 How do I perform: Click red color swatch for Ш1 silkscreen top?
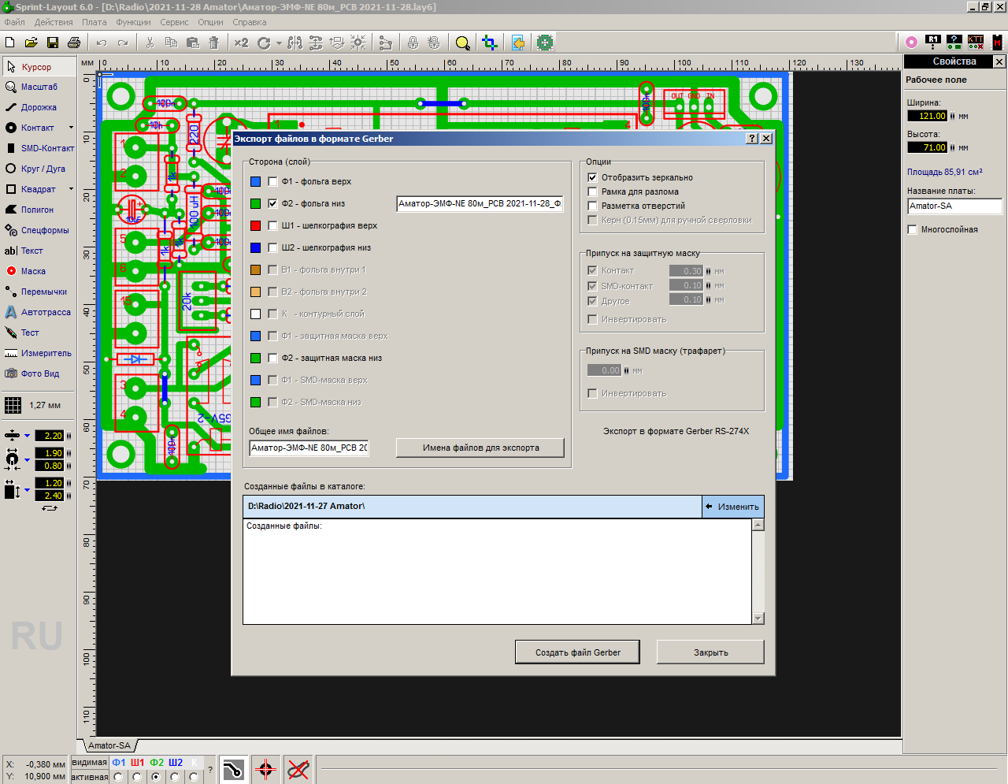pyautogui.click(x=255, y=225)
